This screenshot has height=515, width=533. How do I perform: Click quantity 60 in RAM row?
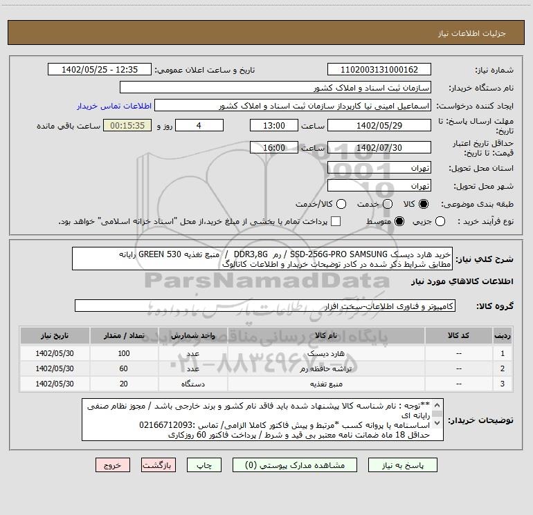tap(124, 368)
